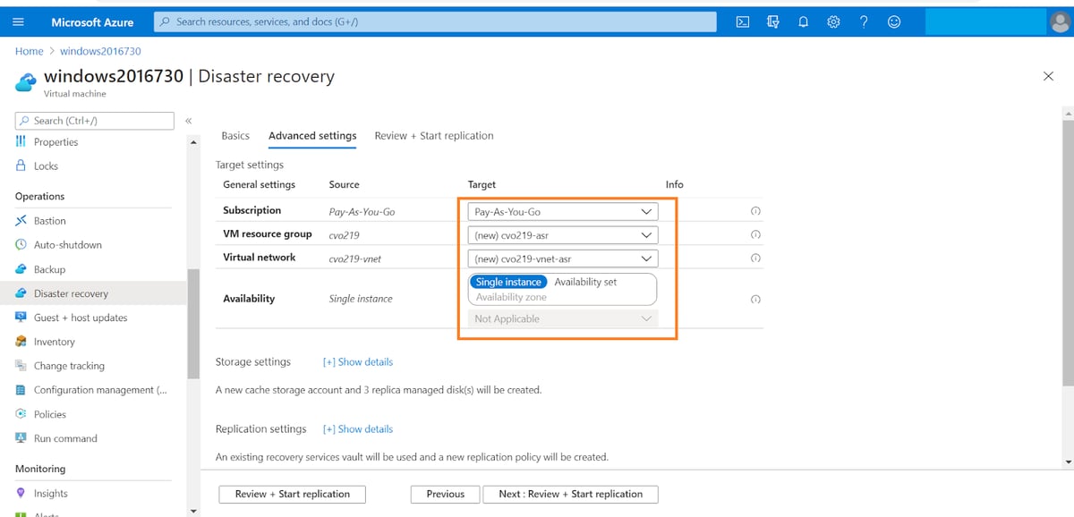Screen dimensions: 1074x517
Task: Switch to the Review + Start replication tab
Action: (x=433, y=135)
